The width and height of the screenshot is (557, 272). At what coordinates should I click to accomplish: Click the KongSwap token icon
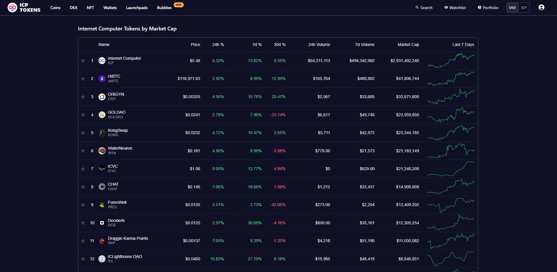pyautogui.click(x=102, y=133)
